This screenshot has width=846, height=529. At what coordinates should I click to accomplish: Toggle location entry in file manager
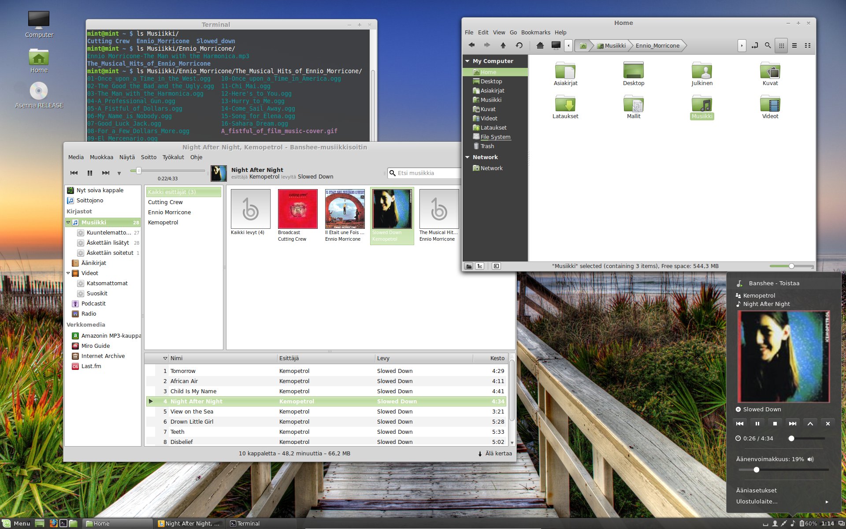pos(755,45)
